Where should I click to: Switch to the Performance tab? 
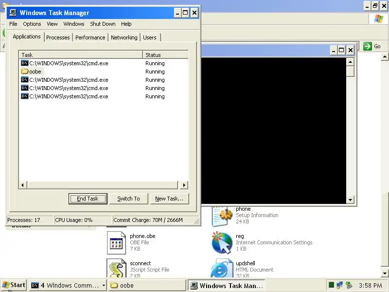click(x=90, y=37)
